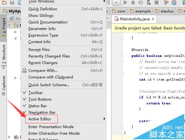Image resolution: width=185 pixels, height=140 pixels.
Task: Click the Compare With menu entry icon
Action: click(24, 71)
